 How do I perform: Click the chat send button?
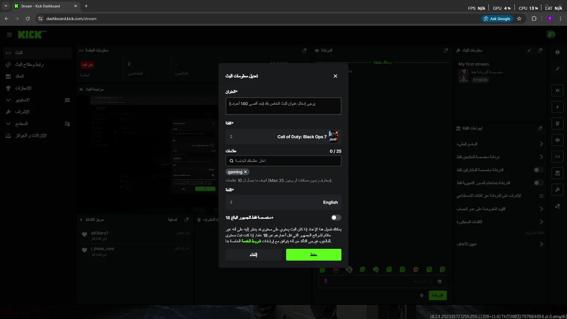(438, 295)
